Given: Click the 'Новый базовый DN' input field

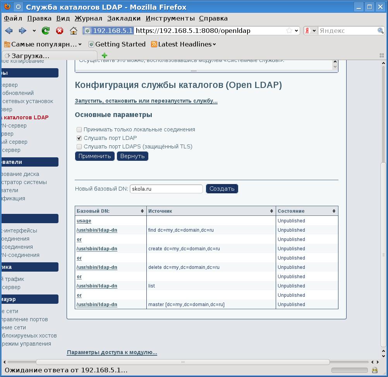Looking at the screenshot, I should 166,189.
